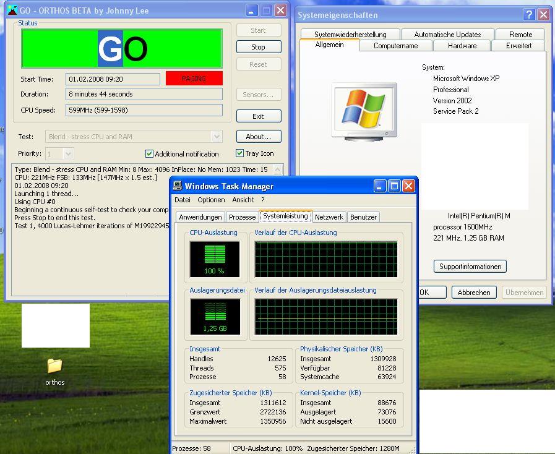Image resolution: width=555 pixels, height=454 pixels.
Task: Click the Stop button in ORTHOS
Action: pyautogui.click(x=259, y=47)
